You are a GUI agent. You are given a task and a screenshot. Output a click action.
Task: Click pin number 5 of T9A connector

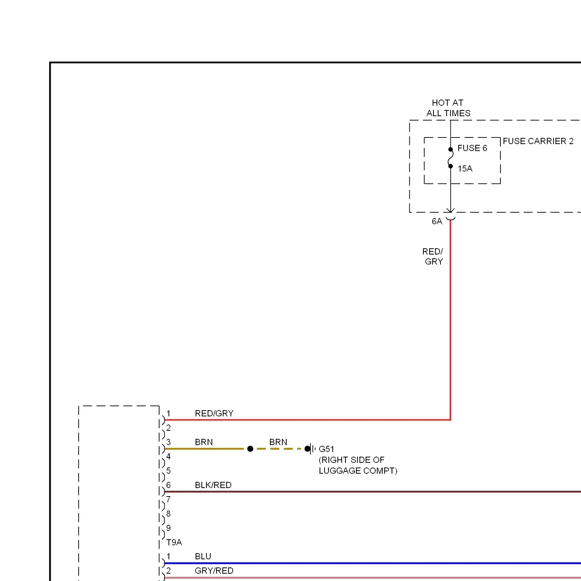[168, 471]
